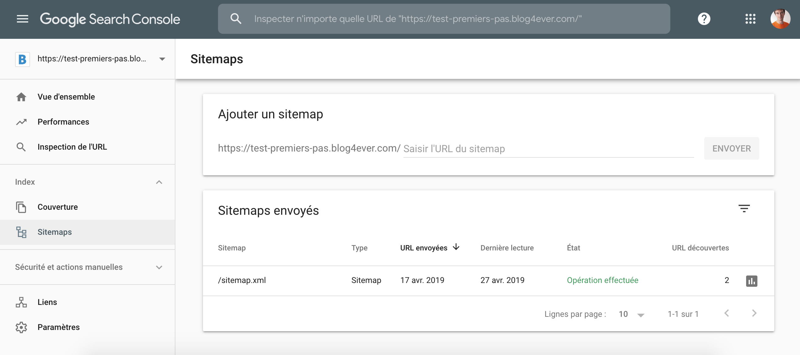The height and width of the screenshot is (355, 800).
Task: Open Inspection de l'URL
Action: click(72, 147)
